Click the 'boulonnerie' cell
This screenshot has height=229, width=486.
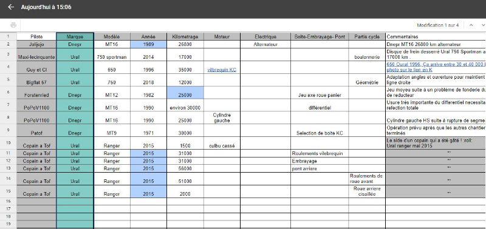[367, 55]
